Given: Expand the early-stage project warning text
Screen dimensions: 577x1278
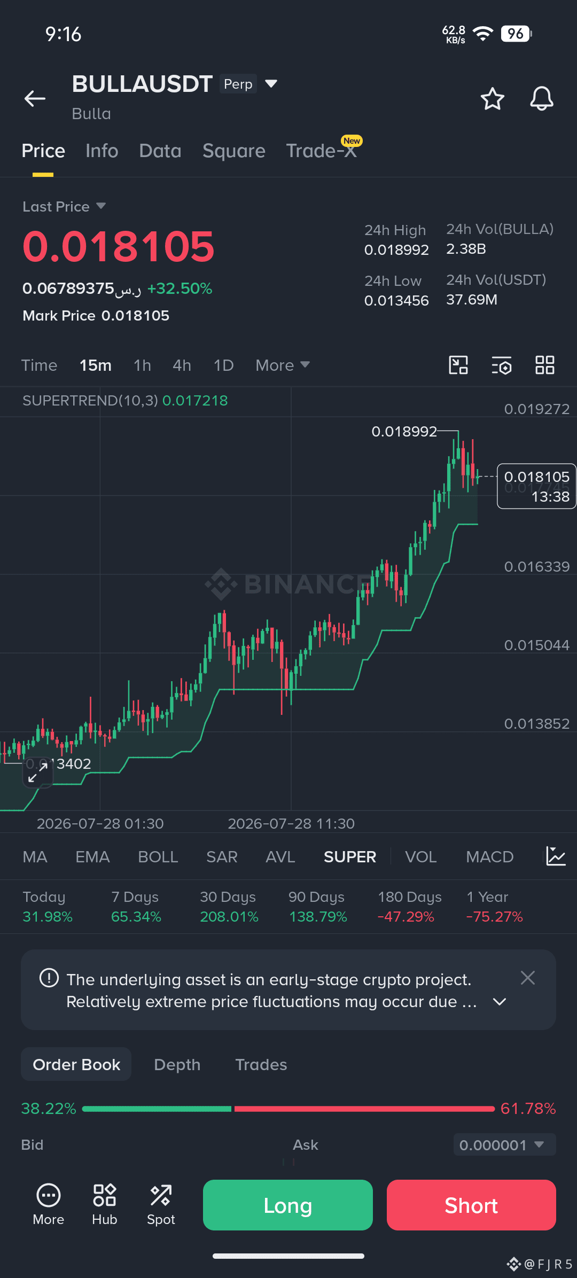Looking at the screenshot, I should [x=500, y=1002].
